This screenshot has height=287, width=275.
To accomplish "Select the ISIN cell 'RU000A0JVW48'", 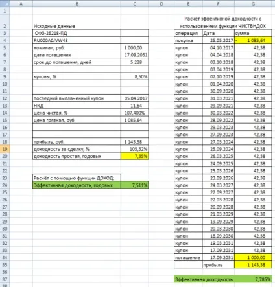I will 77,40.
